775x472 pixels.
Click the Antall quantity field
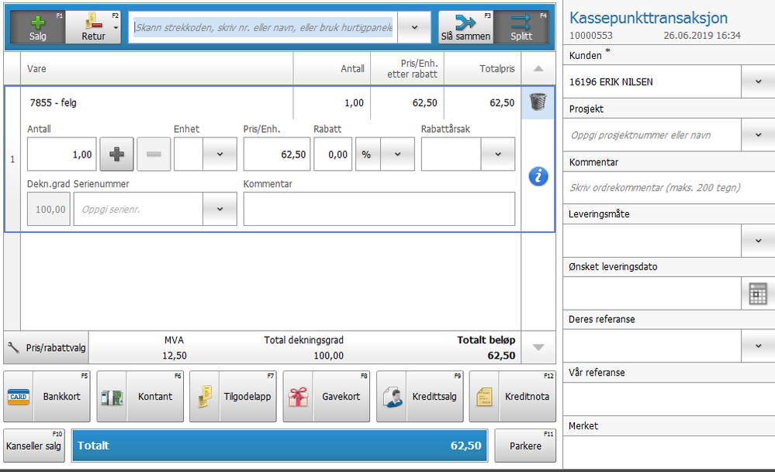pos(62,154)
